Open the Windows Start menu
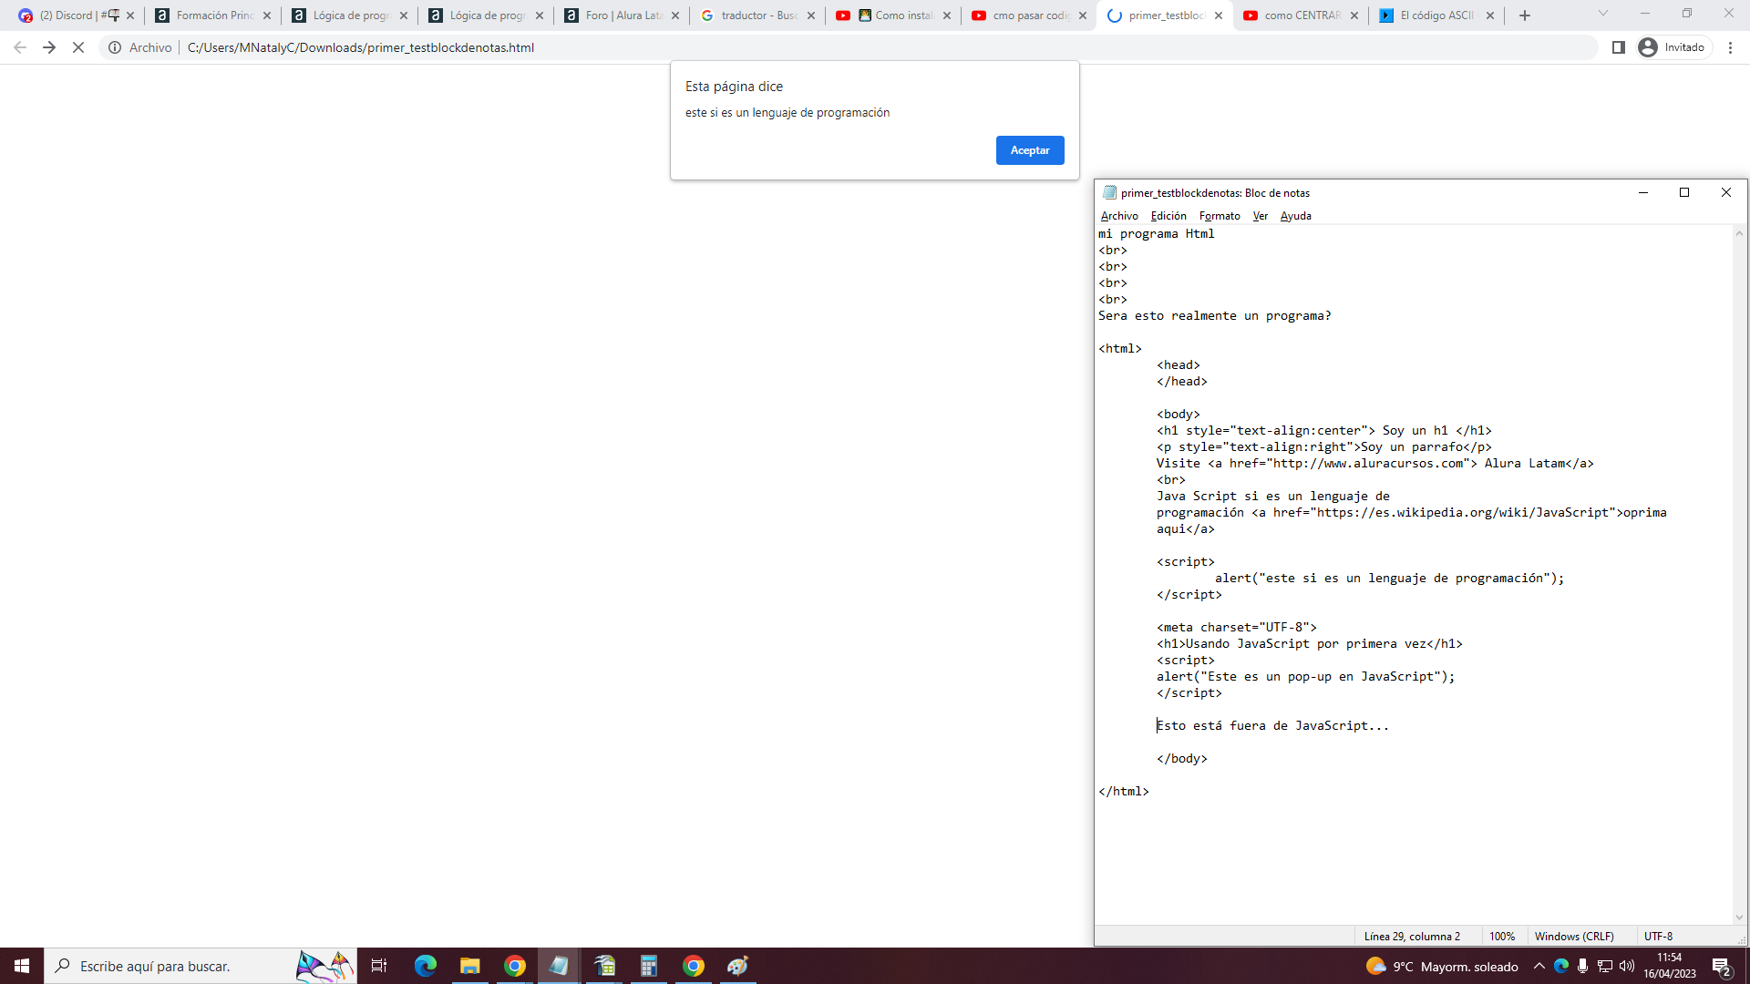Image resolution: width=1750 pixels, height=984 pixels. coord(22,966)
